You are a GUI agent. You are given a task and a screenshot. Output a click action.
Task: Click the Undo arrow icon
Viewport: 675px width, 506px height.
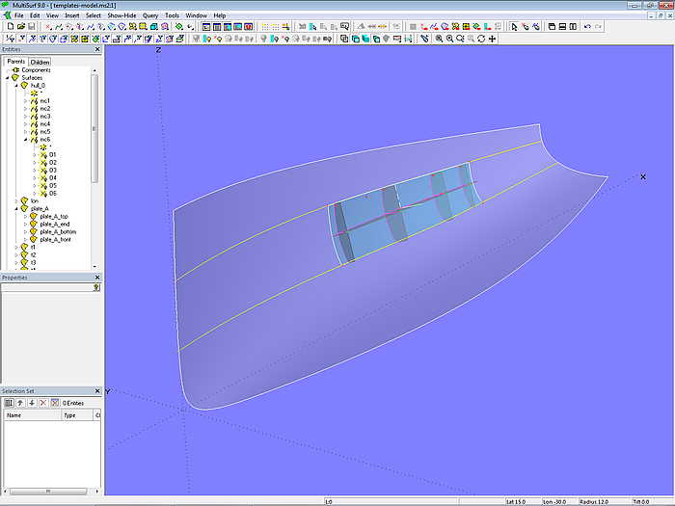coord(588,27)
